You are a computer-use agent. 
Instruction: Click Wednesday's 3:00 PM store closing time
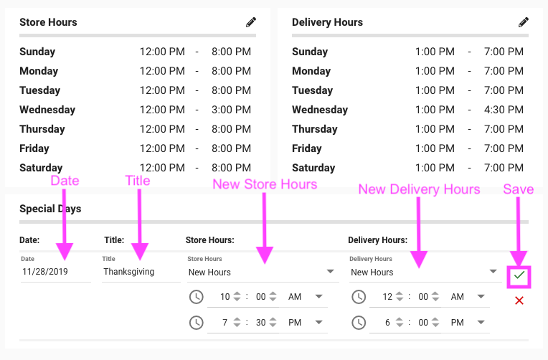coord(231,110)
